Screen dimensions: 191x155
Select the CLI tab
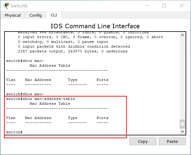pos(54,15)
